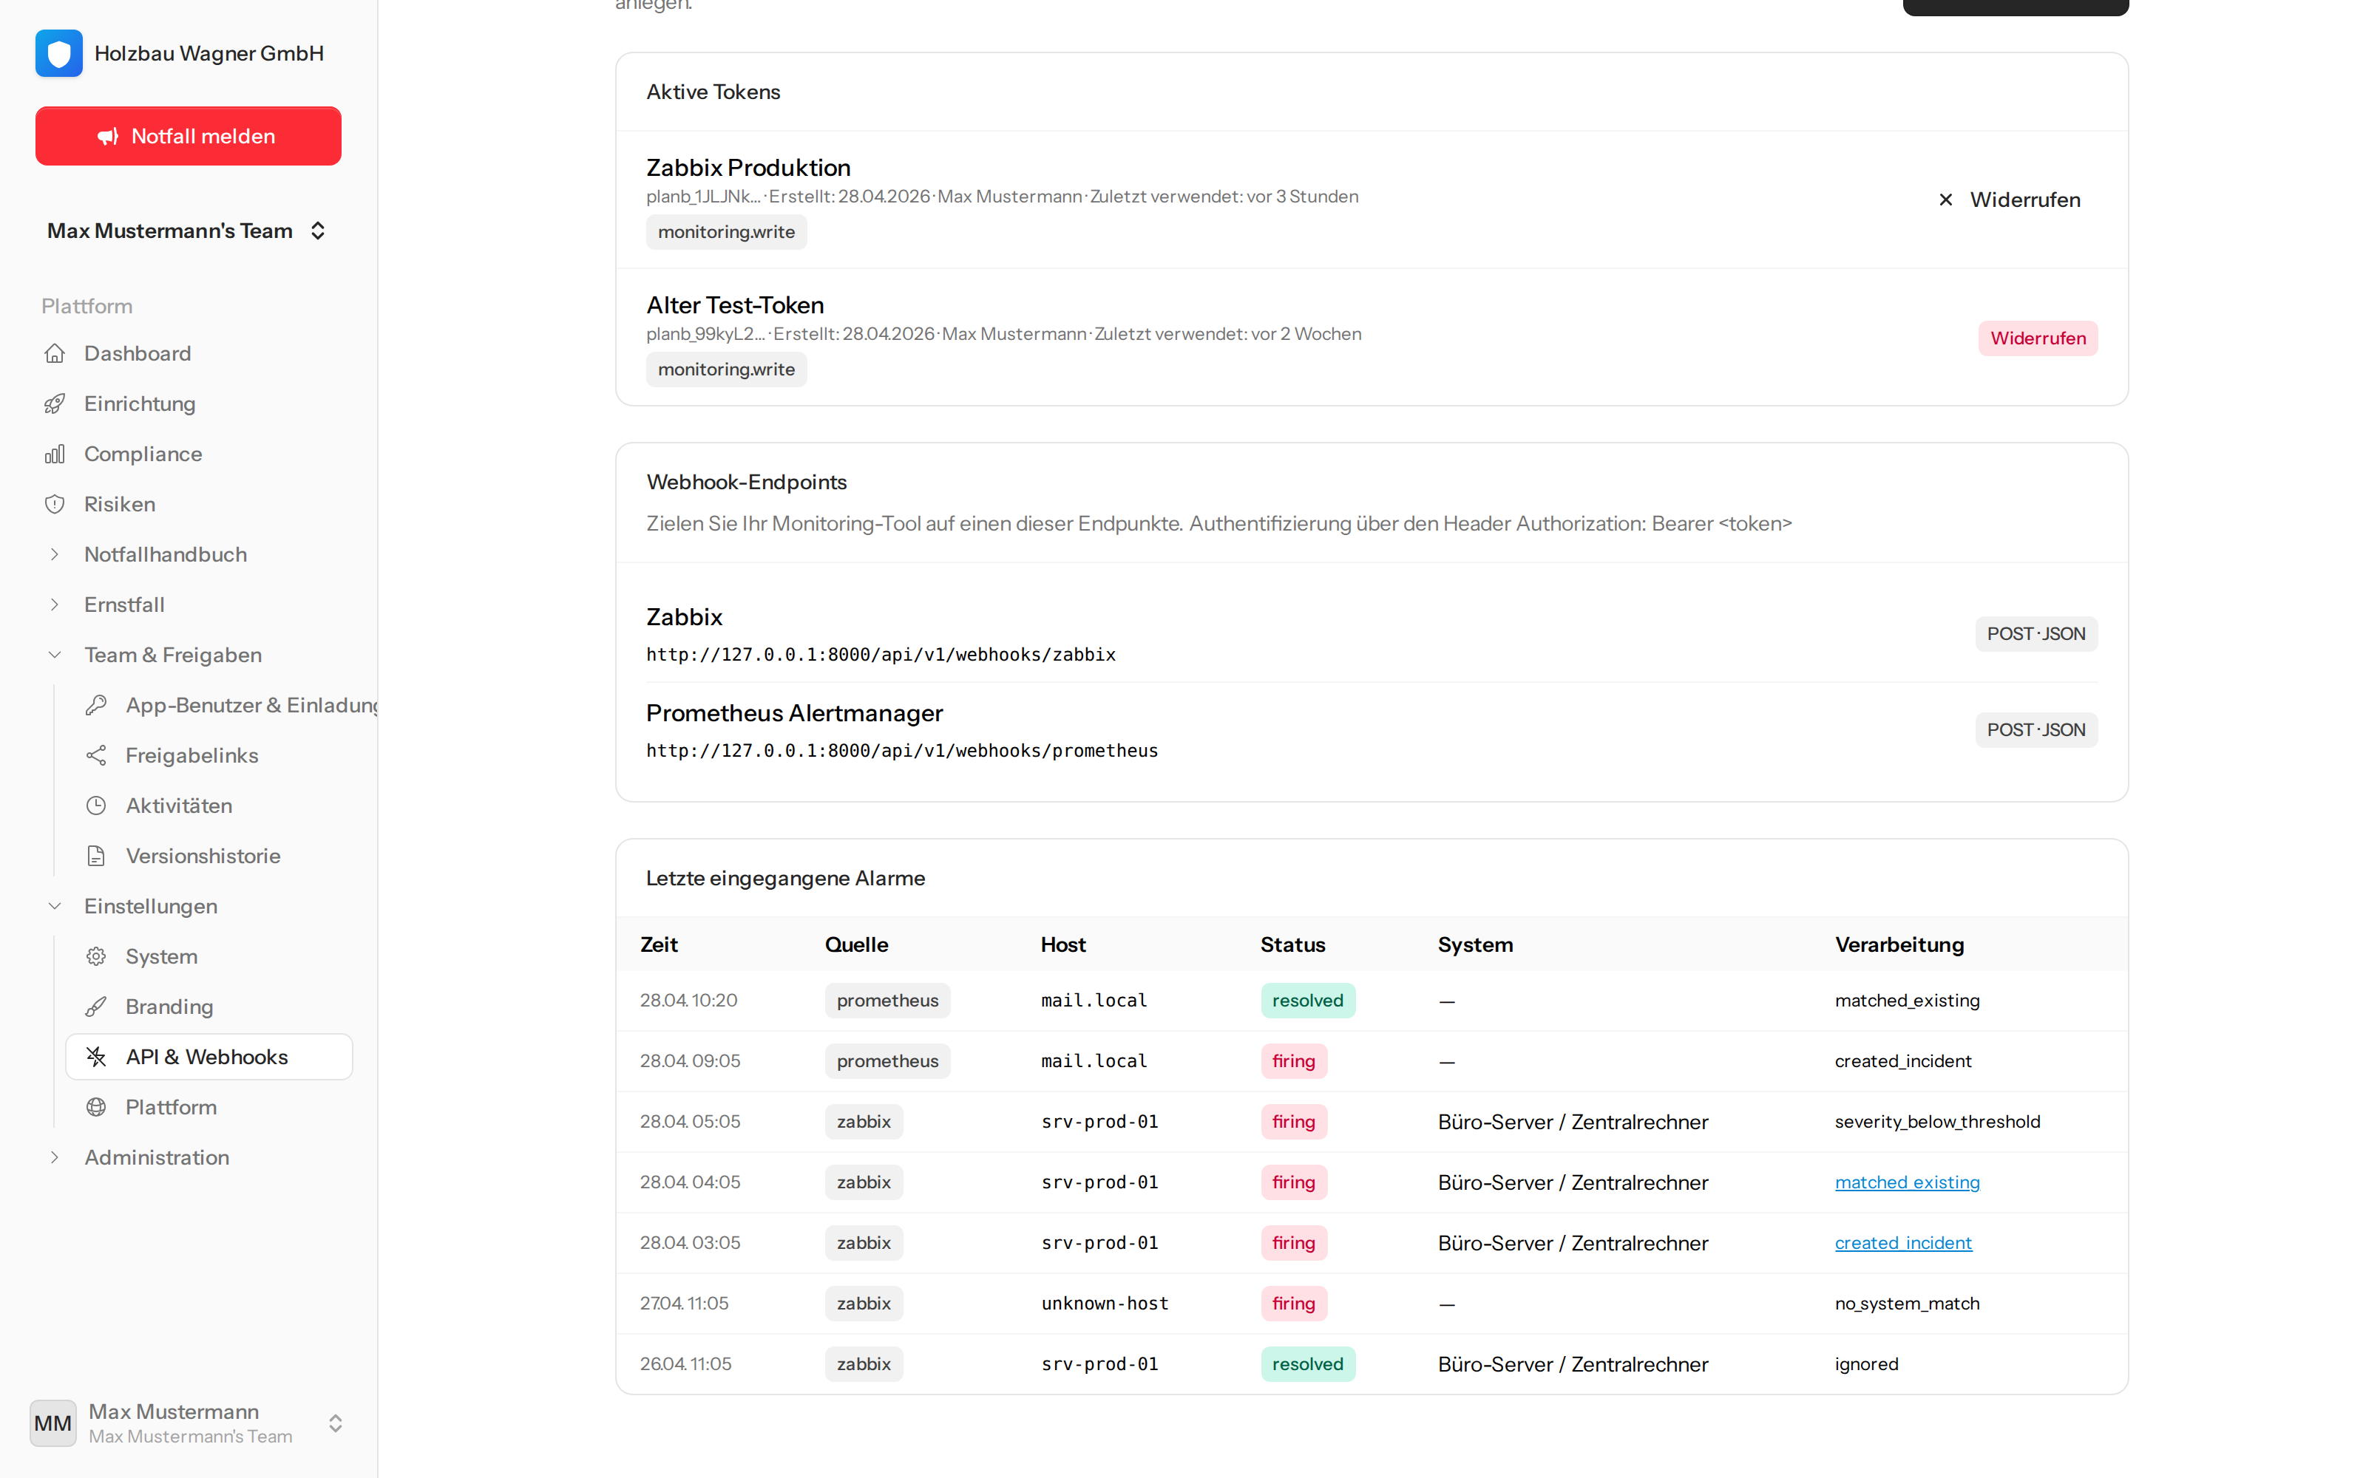Screen dimensions: 2366x1478
Task: Click the Zeit column header
Action: (x=659, y=944)
